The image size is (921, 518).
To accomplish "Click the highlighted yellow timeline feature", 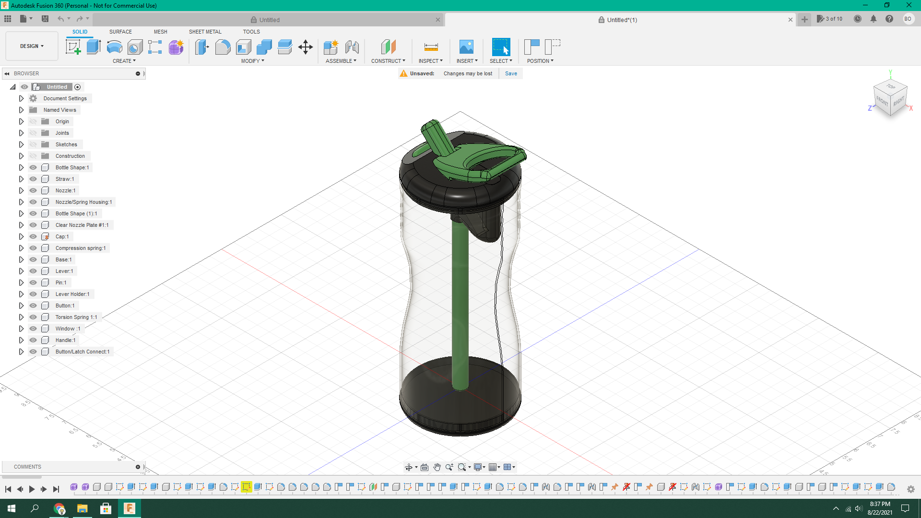I will coord(247,487).
